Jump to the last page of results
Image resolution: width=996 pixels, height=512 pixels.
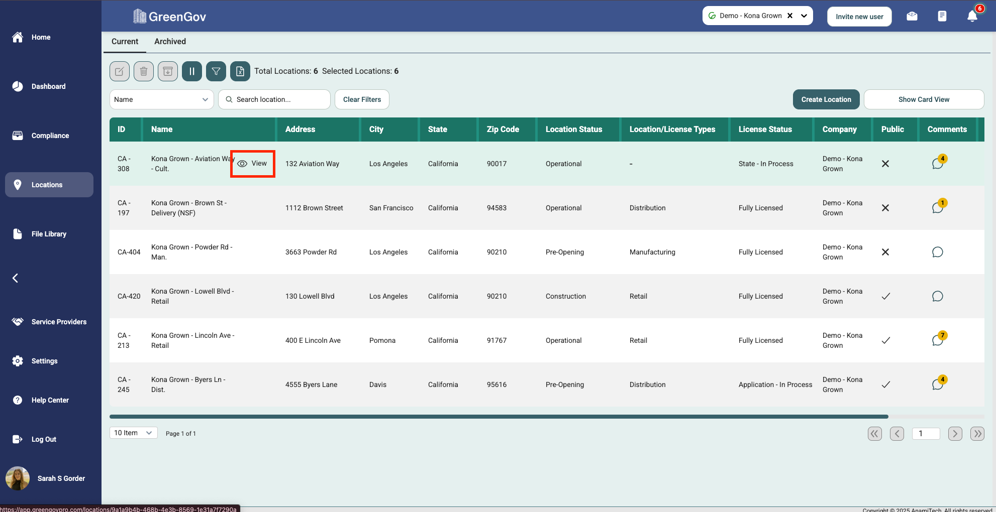click(x=977, y=434)
